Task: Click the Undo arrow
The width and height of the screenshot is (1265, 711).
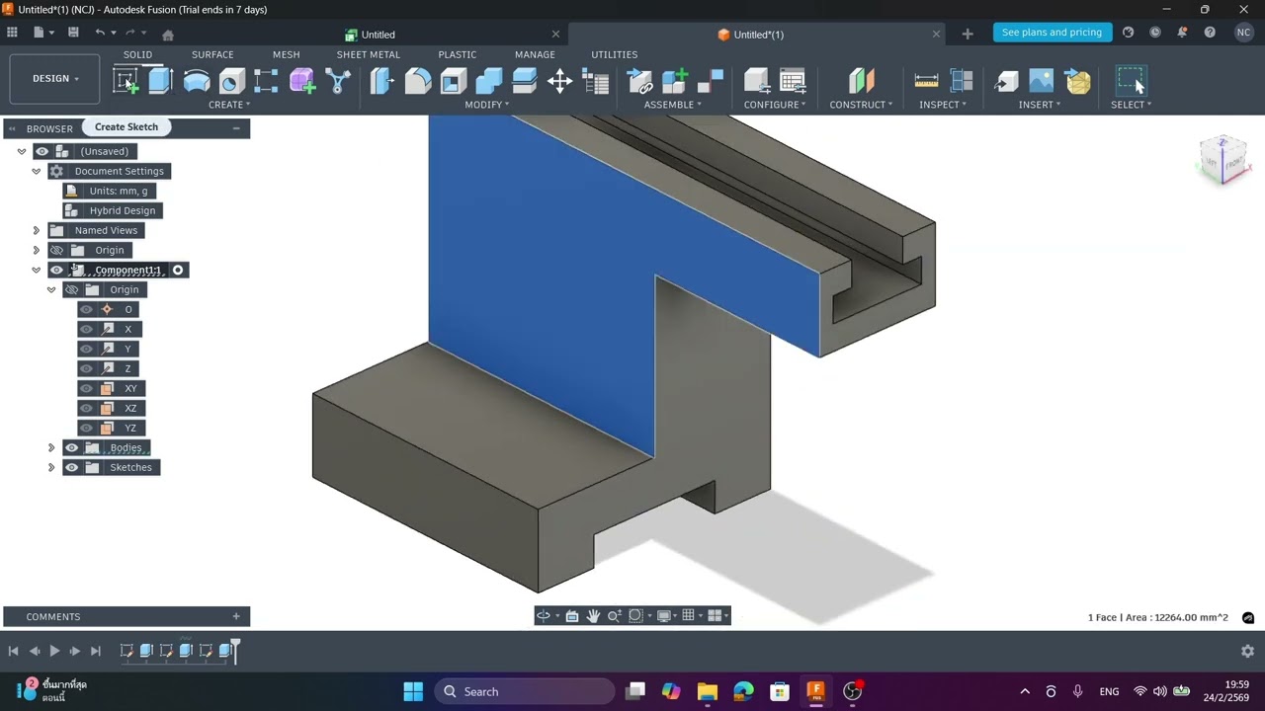Action: [x=100, y=33]
